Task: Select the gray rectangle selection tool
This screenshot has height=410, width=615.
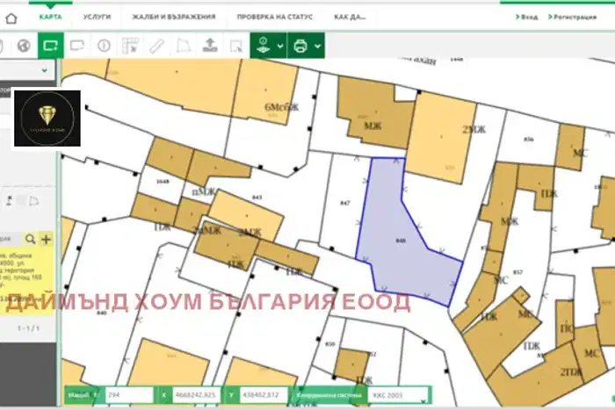Action: [77, 46]
